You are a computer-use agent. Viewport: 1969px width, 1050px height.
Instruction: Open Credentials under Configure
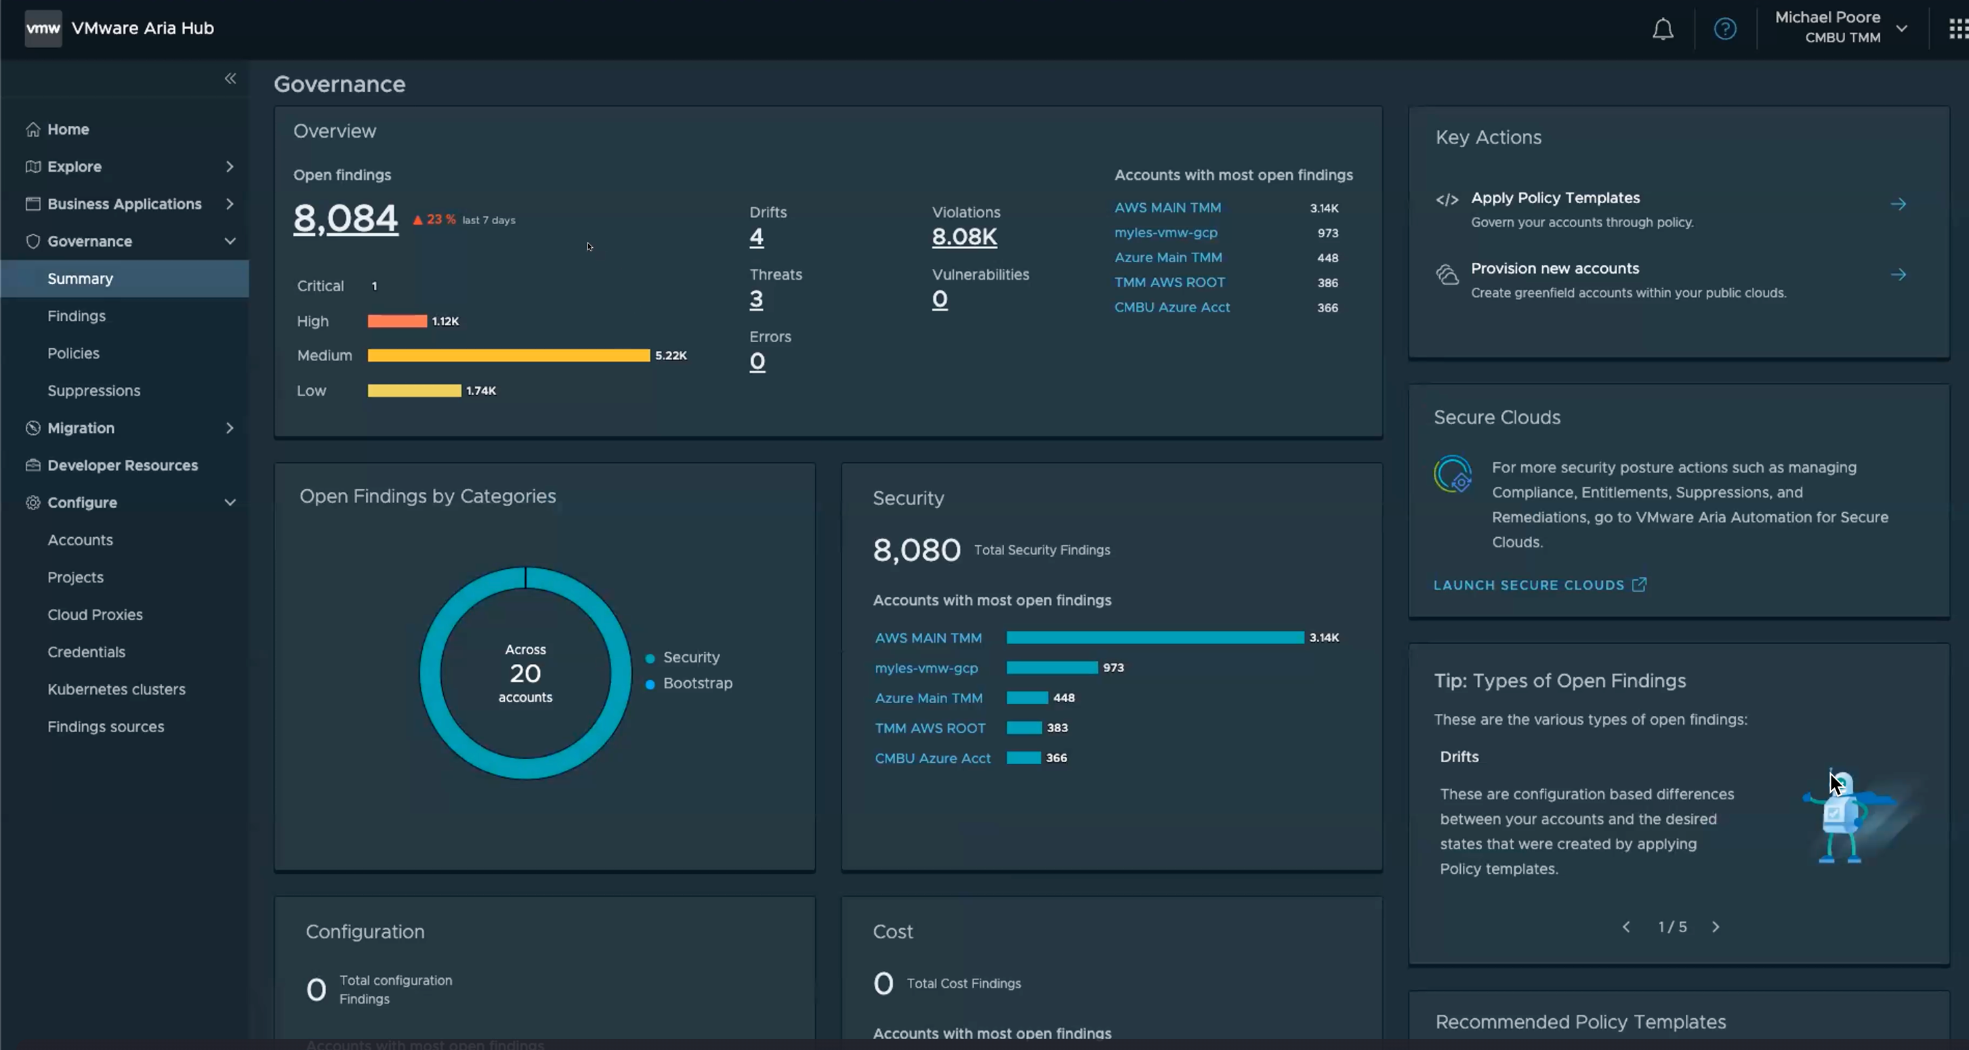(86, 652)
